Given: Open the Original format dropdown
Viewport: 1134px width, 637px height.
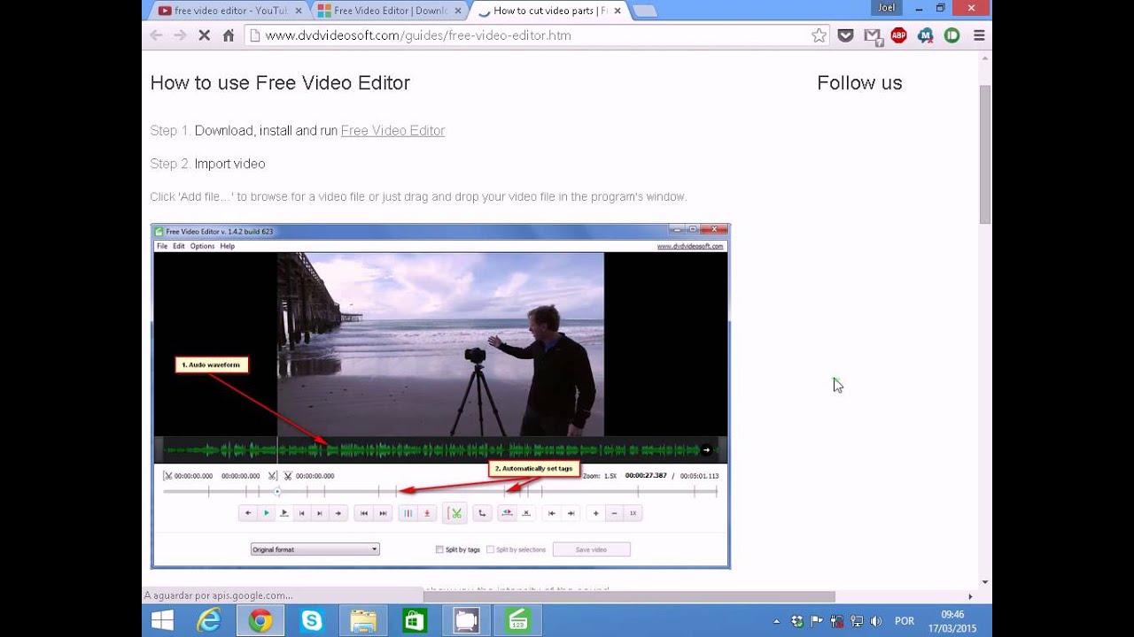Looking at the screenshot, I should coord(315,549).
